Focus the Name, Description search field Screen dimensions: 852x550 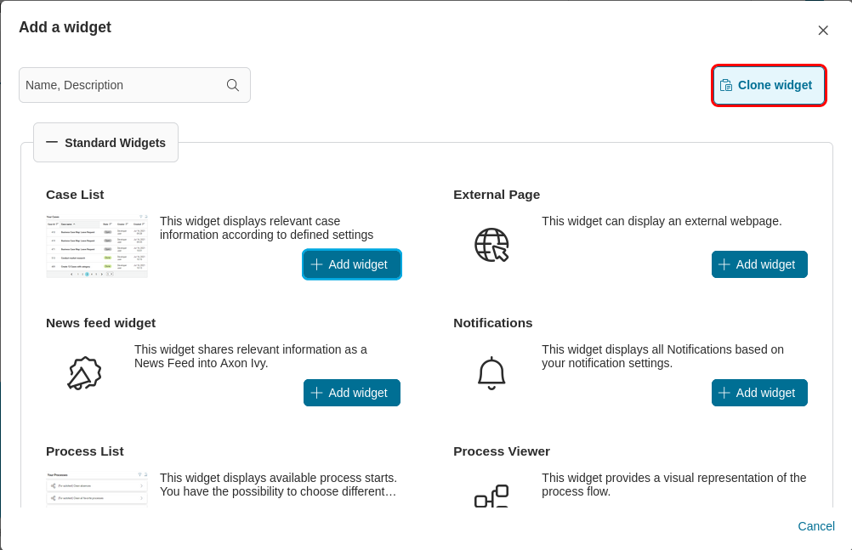pyautogui.click(x=123, y=85)
